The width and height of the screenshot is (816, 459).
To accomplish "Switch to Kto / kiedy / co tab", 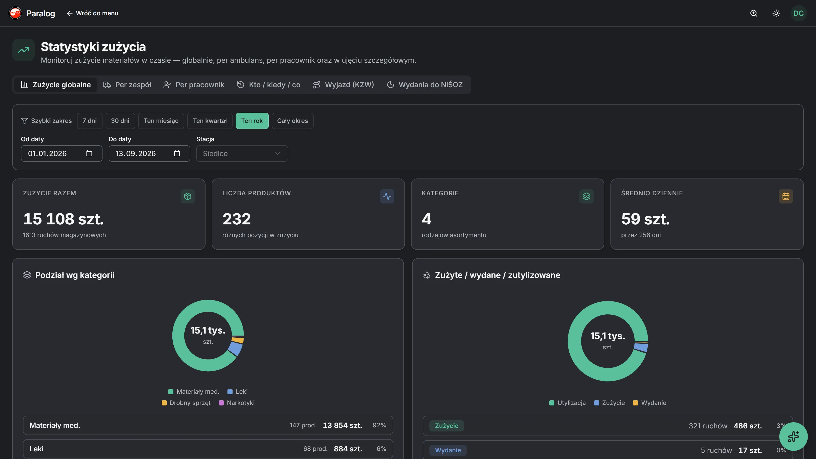I will click(x=269, y=85).
